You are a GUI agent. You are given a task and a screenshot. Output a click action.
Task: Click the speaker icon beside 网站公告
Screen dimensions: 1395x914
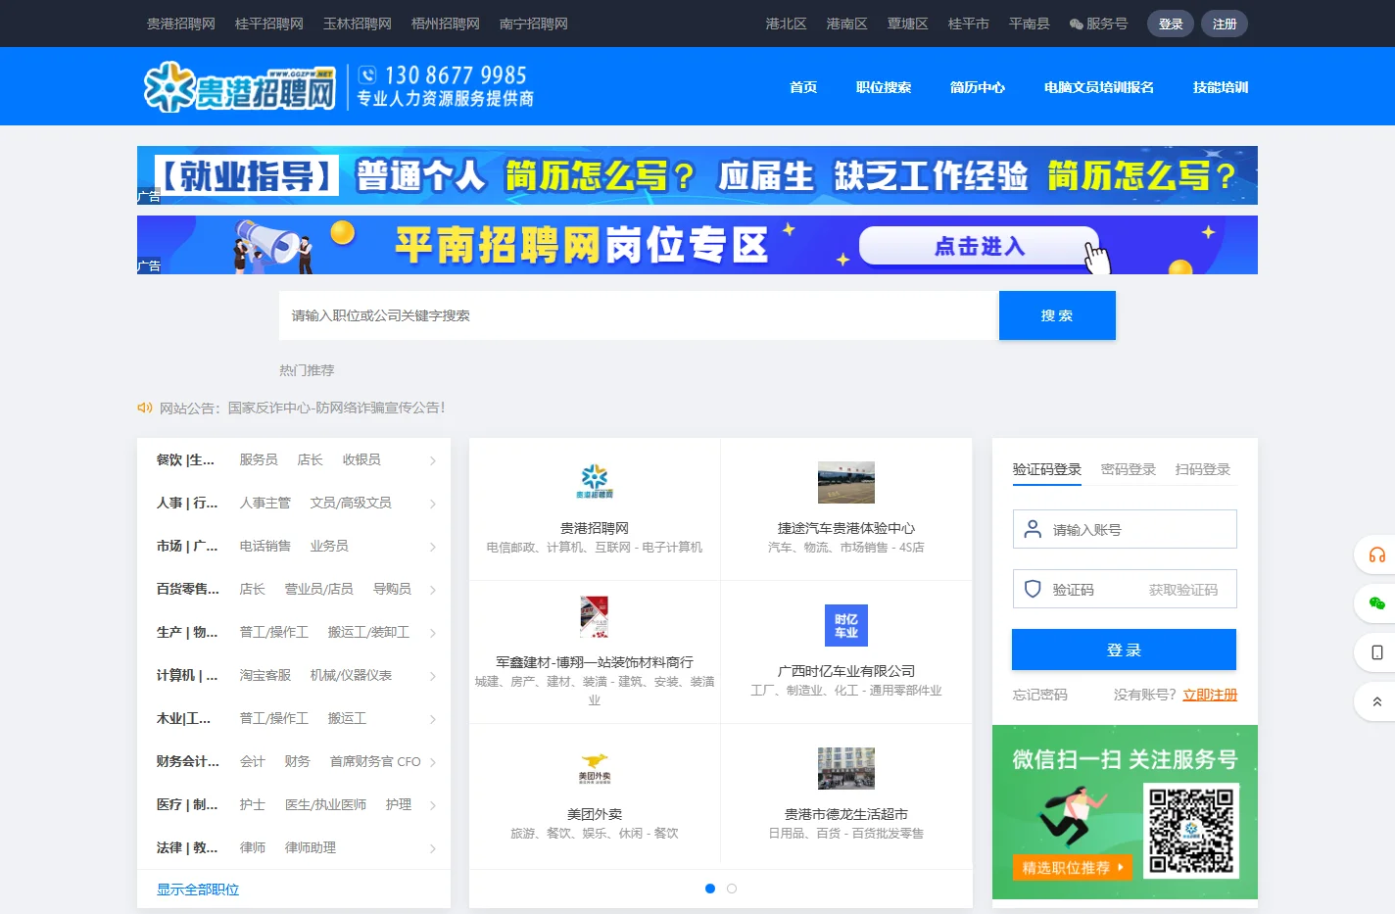[145, 408]
